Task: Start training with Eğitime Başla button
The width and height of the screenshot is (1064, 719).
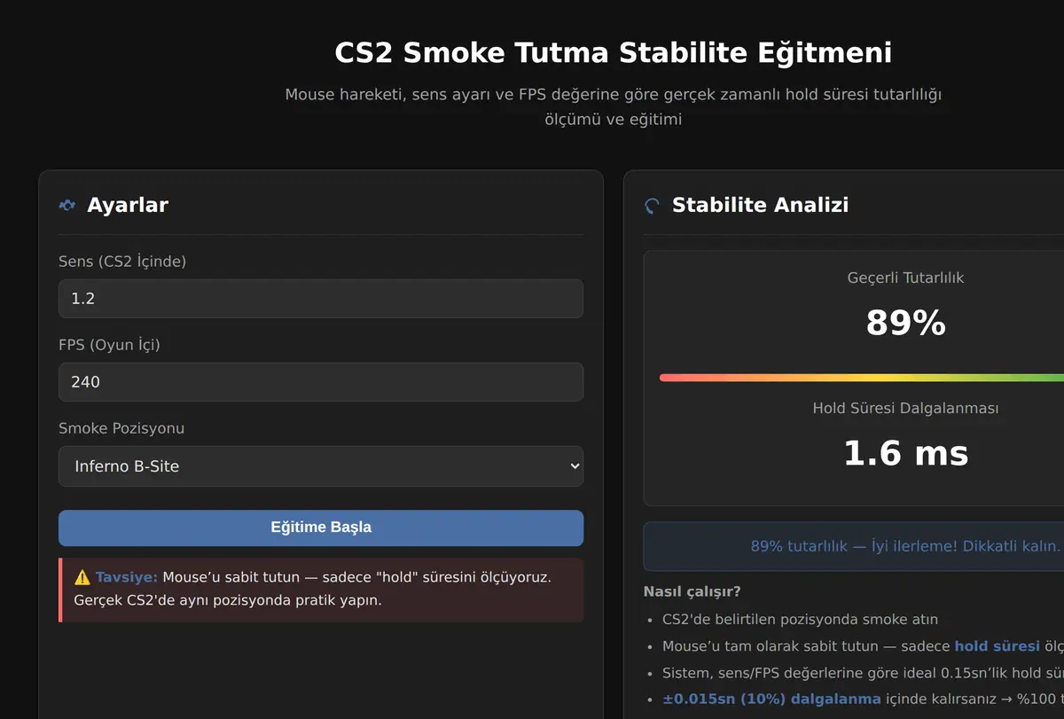Action: (321, 528)
